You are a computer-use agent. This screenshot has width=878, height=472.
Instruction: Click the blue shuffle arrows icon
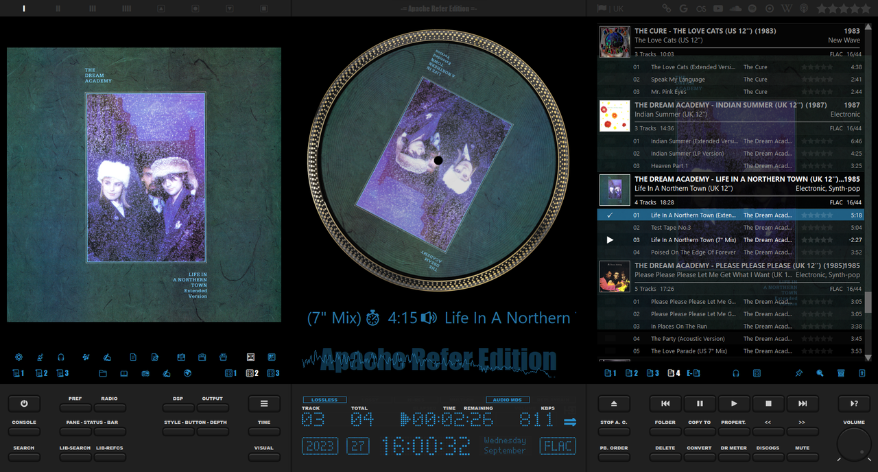click(x=570, y=422)
